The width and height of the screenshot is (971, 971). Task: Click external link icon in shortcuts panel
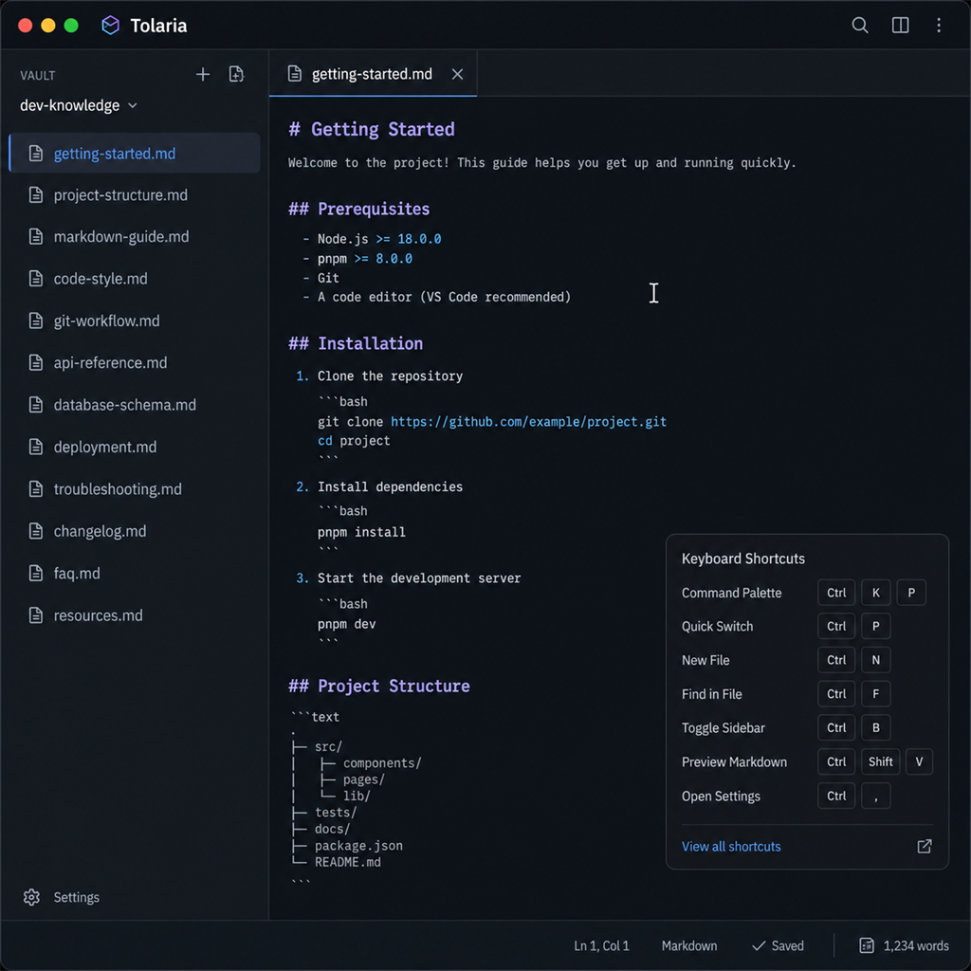point(924,847)
